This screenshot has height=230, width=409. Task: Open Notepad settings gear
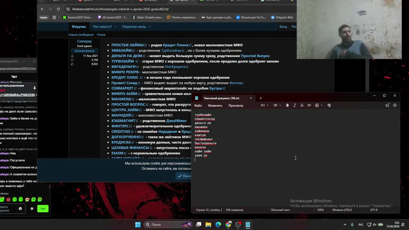(395, 105)
